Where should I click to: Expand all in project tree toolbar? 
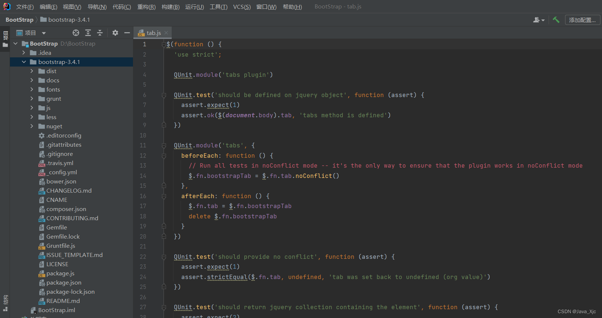88,33
